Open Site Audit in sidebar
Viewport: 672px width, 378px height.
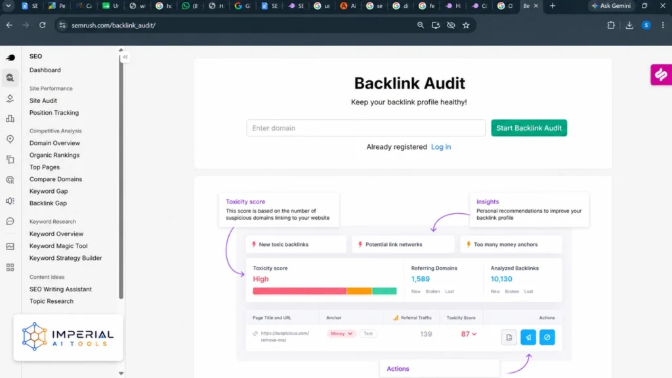click(x=43, y=100)
